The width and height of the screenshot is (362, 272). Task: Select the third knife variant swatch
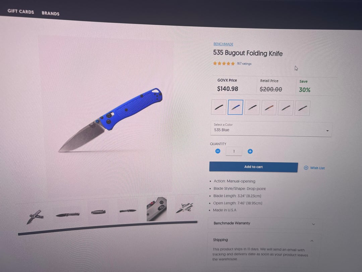[x=252, y=107]
